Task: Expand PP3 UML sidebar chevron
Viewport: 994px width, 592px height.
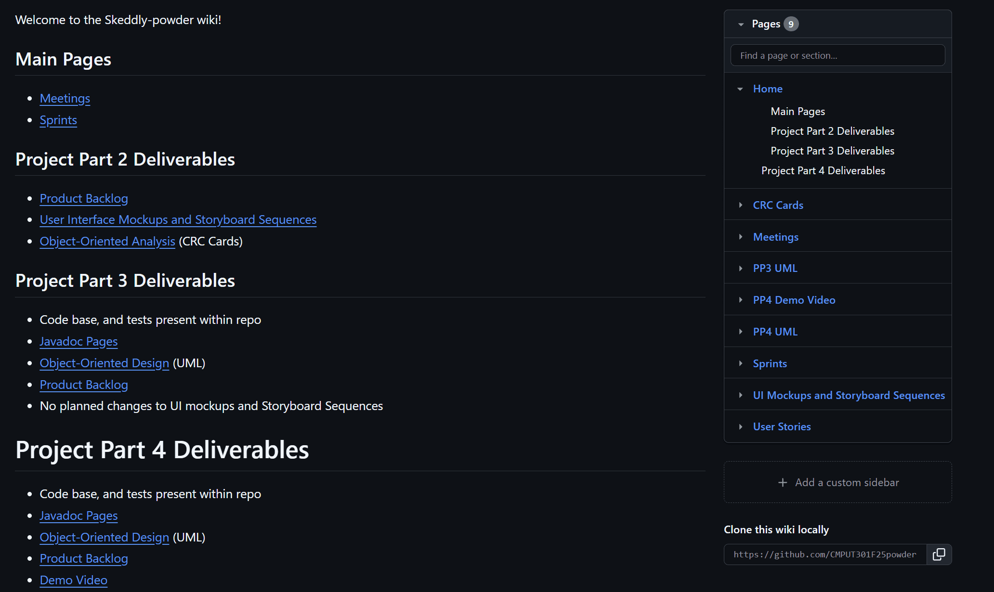Action: coord(740,268)
